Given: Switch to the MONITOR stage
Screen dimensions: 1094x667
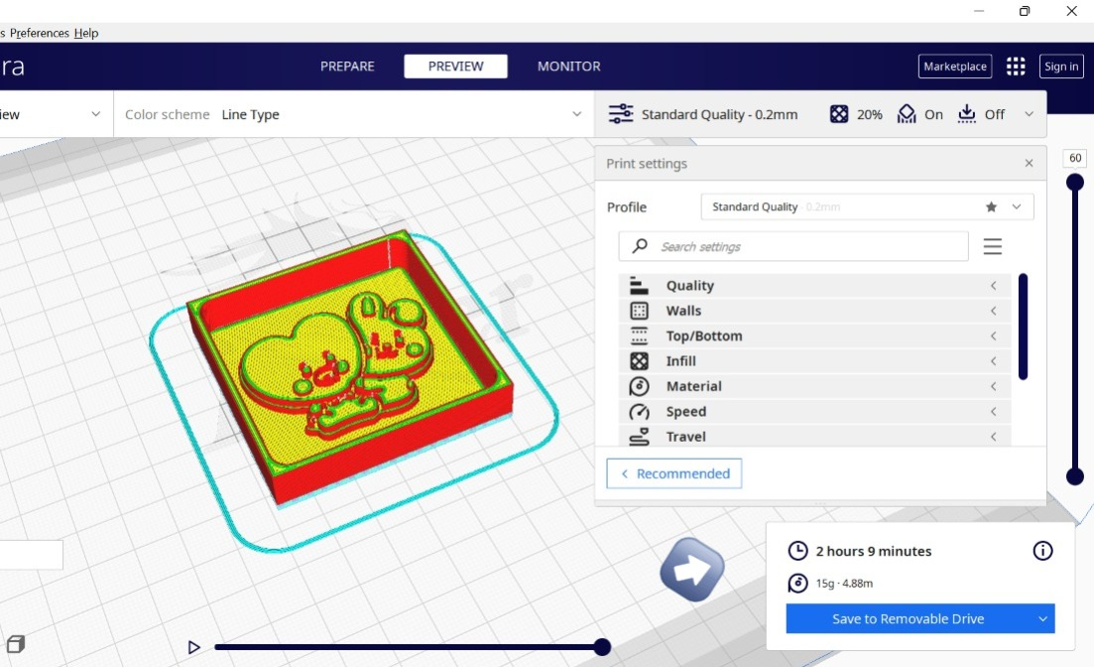Looking at the screenshot, I should pos(568,67).
